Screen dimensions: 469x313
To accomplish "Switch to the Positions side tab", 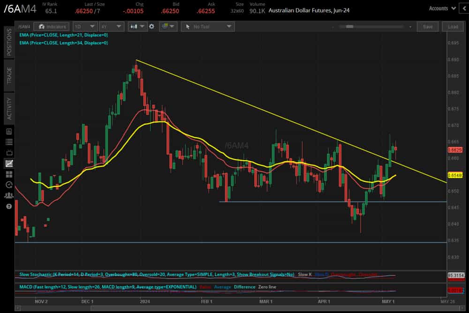I will tap(9, 42).
